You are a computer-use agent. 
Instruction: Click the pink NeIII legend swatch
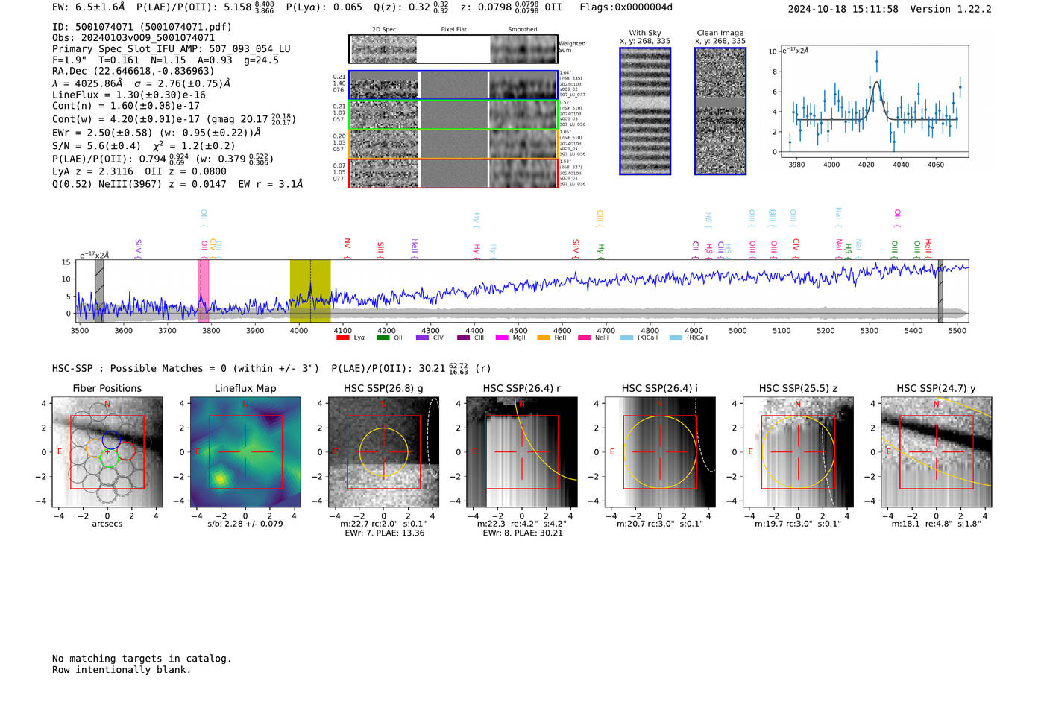coord(583,337)
